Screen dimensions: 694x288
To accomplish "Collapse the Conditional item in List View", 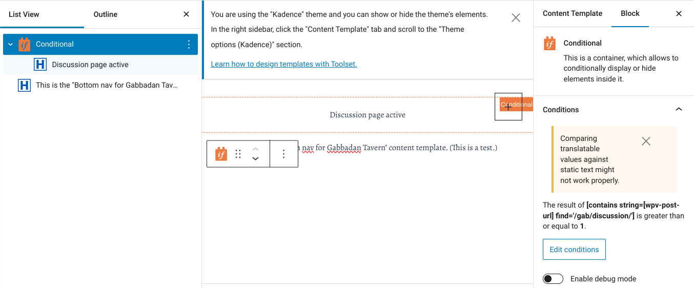I will (10, 44).
